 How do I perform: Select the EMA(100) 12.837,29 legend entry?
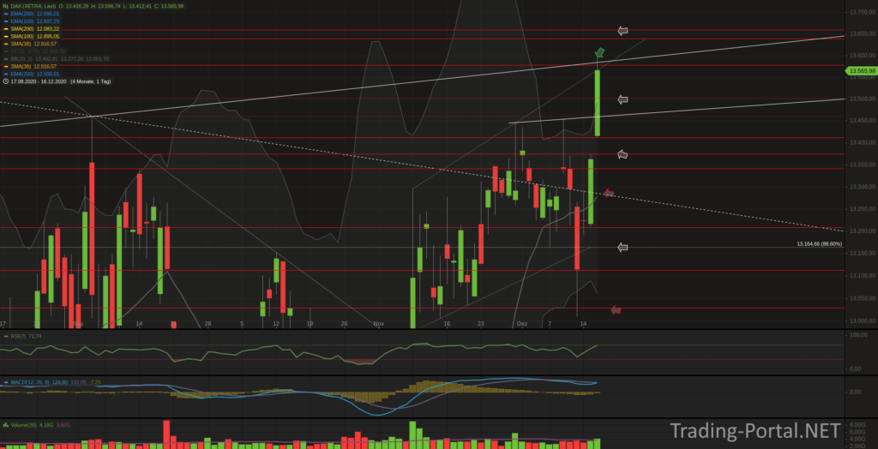pos(34,21)
